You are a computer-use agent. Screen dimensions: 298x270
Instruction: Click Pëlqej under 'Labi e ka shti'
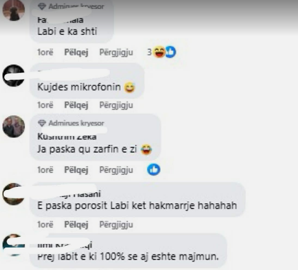76,52
